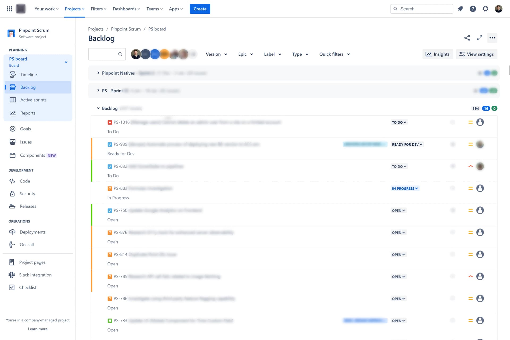Click the backlog search input box
This screenshot has height=340, width=510.
click(107, 54)
